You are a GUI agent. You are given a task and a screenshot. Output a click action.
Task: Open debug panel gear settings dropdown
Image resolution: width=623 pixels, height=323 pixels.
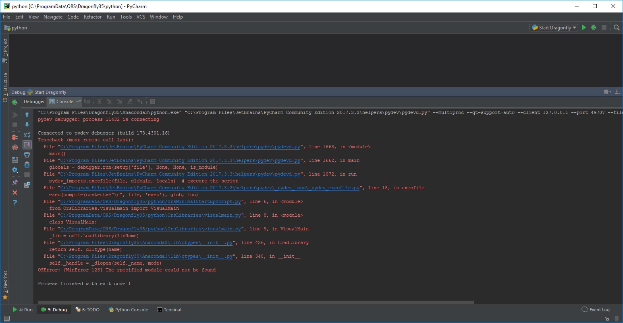(607, 92)
